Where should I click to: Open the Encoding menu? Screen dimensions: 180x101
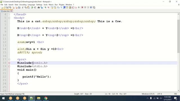tap(23, 5)
